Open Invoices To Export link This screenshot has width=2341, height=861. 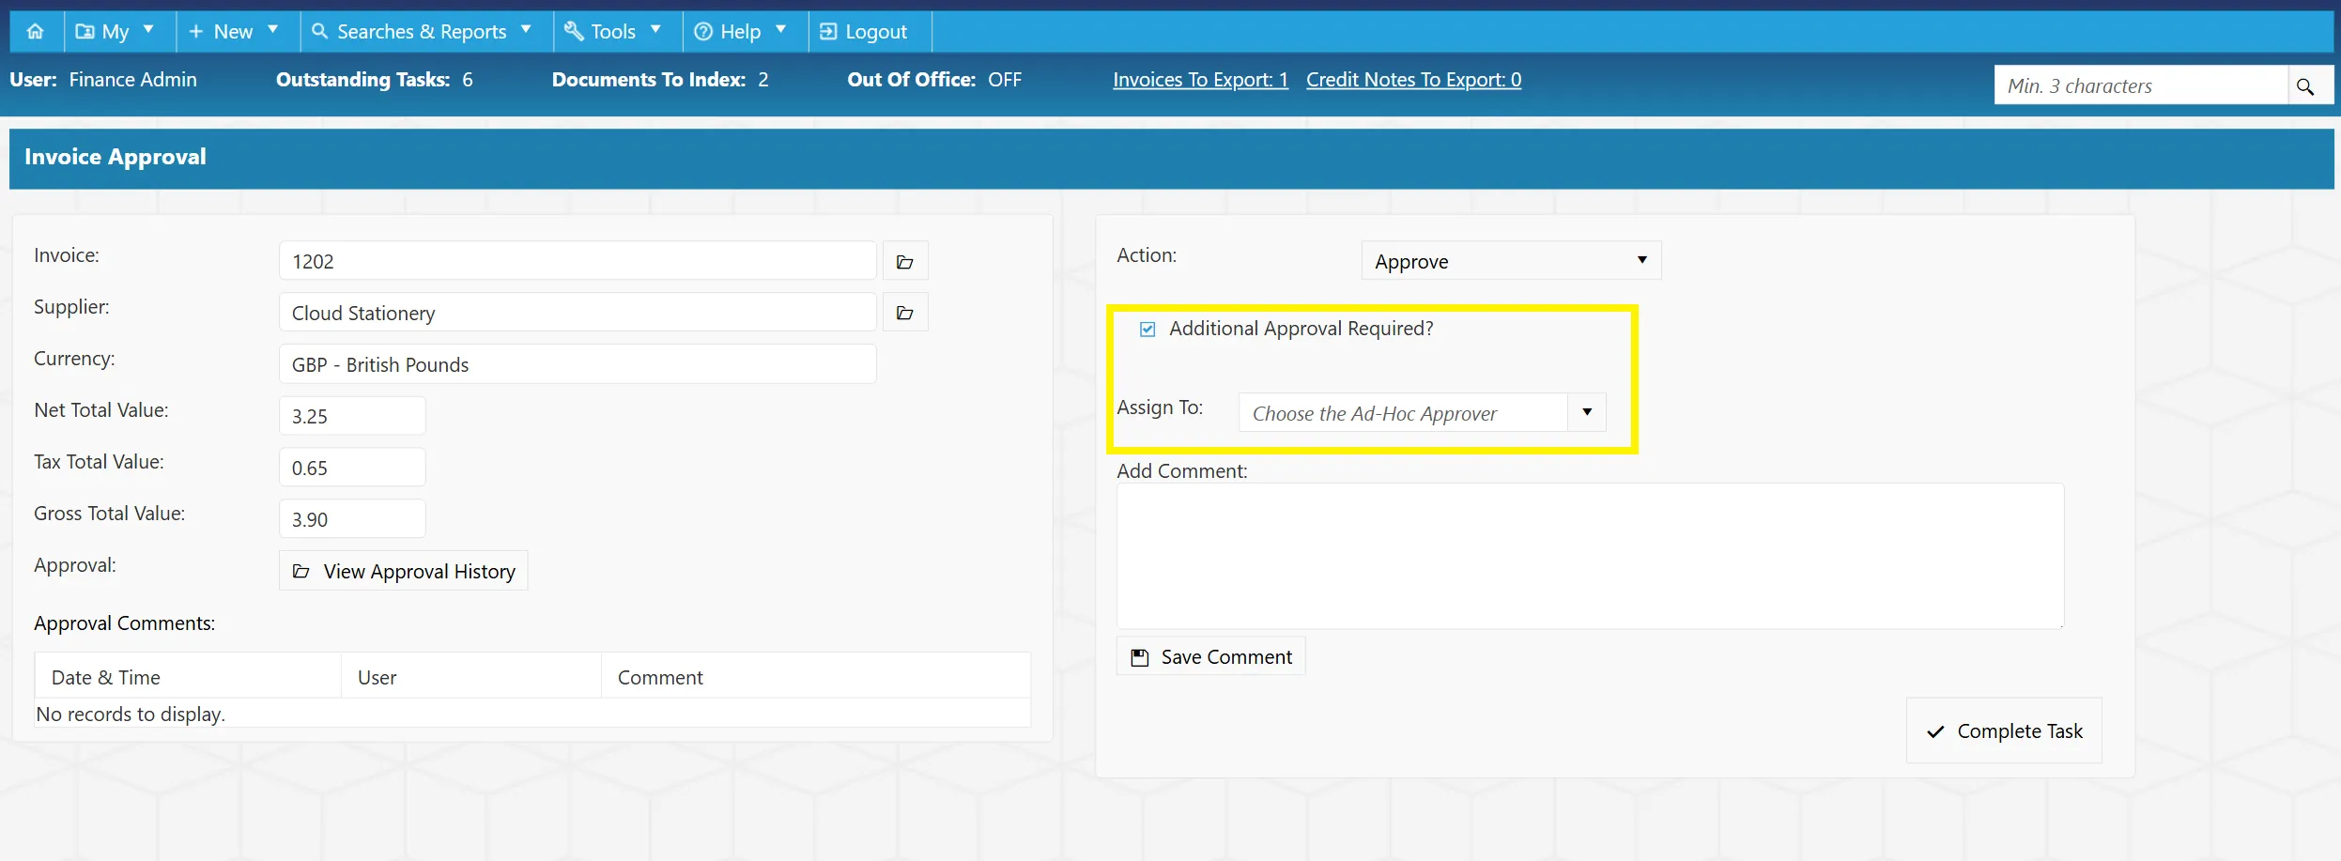pyautogui.click(x=1200, y=80)
